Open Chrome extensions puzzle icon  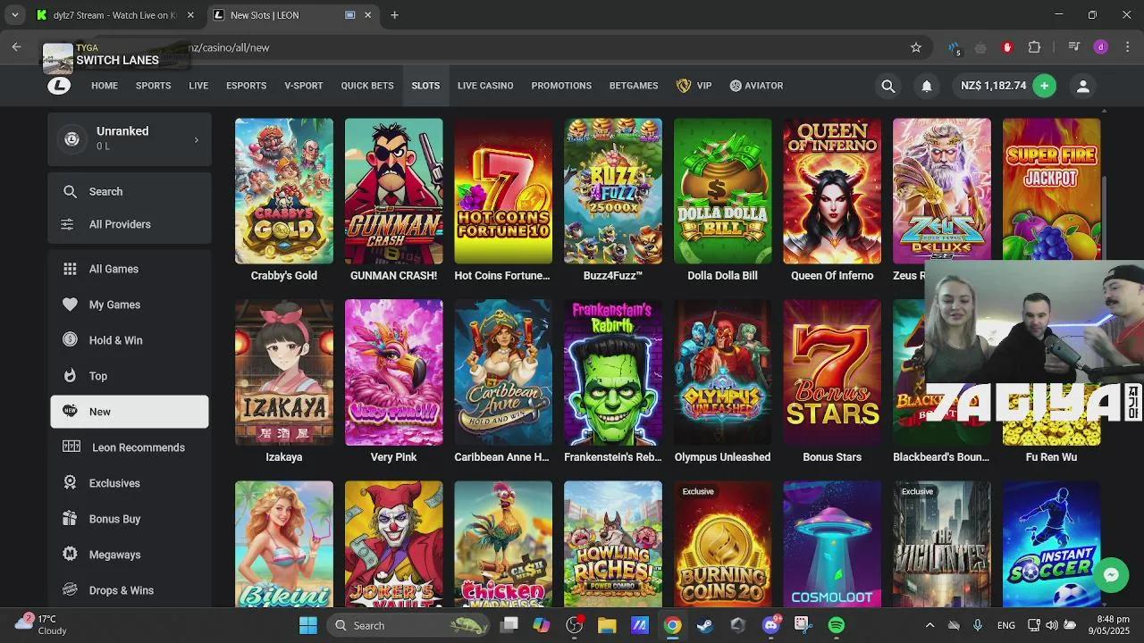[x=1035, y=47]
